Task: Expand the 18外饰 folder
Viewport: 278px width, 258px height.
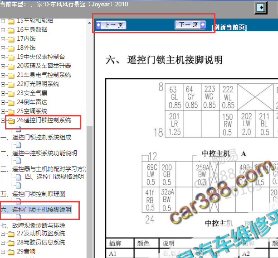Action: tap(3, 48)
